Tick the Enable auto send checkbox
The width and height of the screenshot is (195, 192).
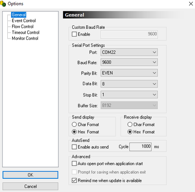74,147
